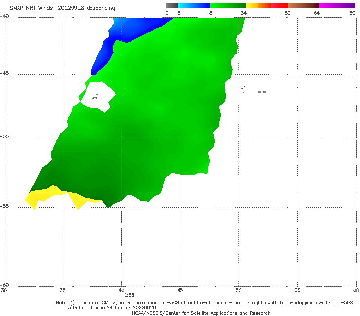The height and width of the screenshot is (316, 360).
Task: Click the green segment of the color bar
Action: click(x=228, y=6)
